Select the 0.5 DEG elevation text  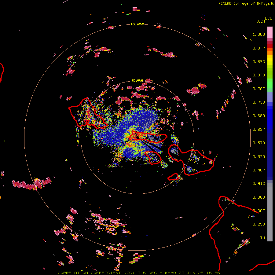[x=147, y=273]
